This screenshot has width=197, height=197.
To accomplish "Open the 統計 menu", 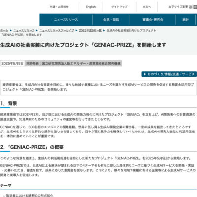I will coord(186,20).
